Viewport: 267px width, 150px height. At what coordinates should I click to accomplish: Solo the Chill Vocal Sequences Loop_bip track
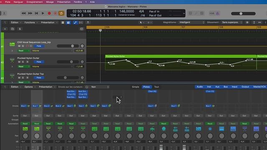coord(23,46)
